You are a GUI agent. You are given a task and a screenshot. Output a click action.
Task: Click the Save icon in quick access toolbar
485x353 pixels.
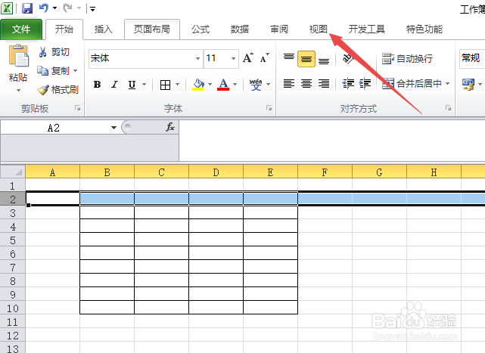tap(27, 8)
